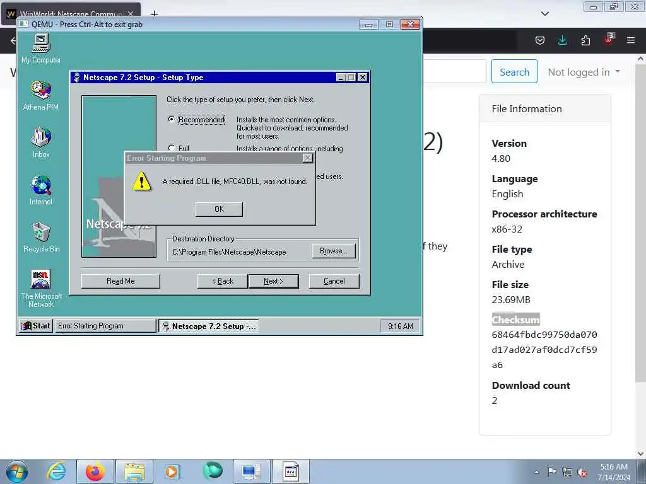Viewport: 646px width, 484px height.
Task: Click the highlighted Checksum label
Action: click(515, 320)
